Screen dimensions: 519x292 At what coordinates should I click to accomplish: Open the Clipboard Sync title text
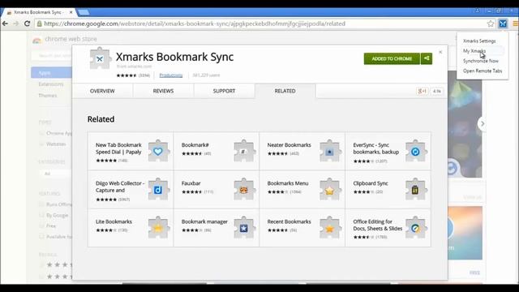click(x=371, y=183)
